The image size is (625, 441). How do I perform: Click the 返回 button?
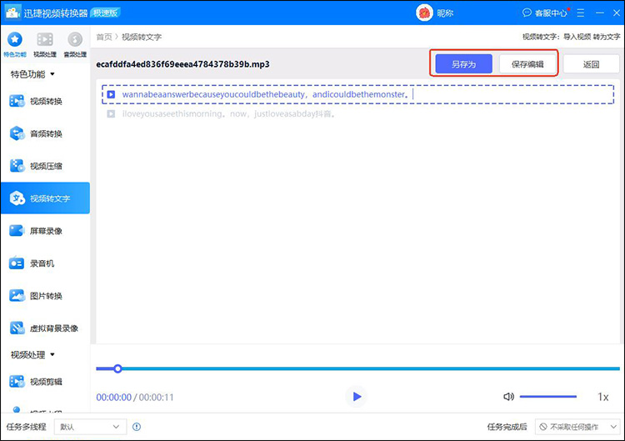click(591, 64)
